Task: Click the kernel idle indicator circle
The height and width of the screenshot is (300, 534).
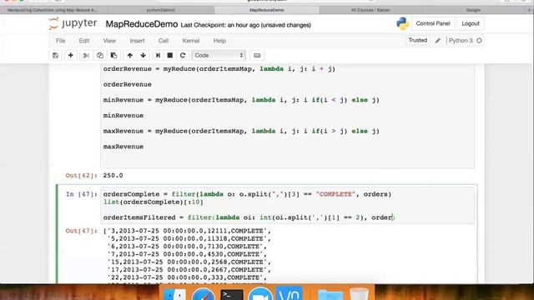Action: pyautogui.click(x=479, y=41)
